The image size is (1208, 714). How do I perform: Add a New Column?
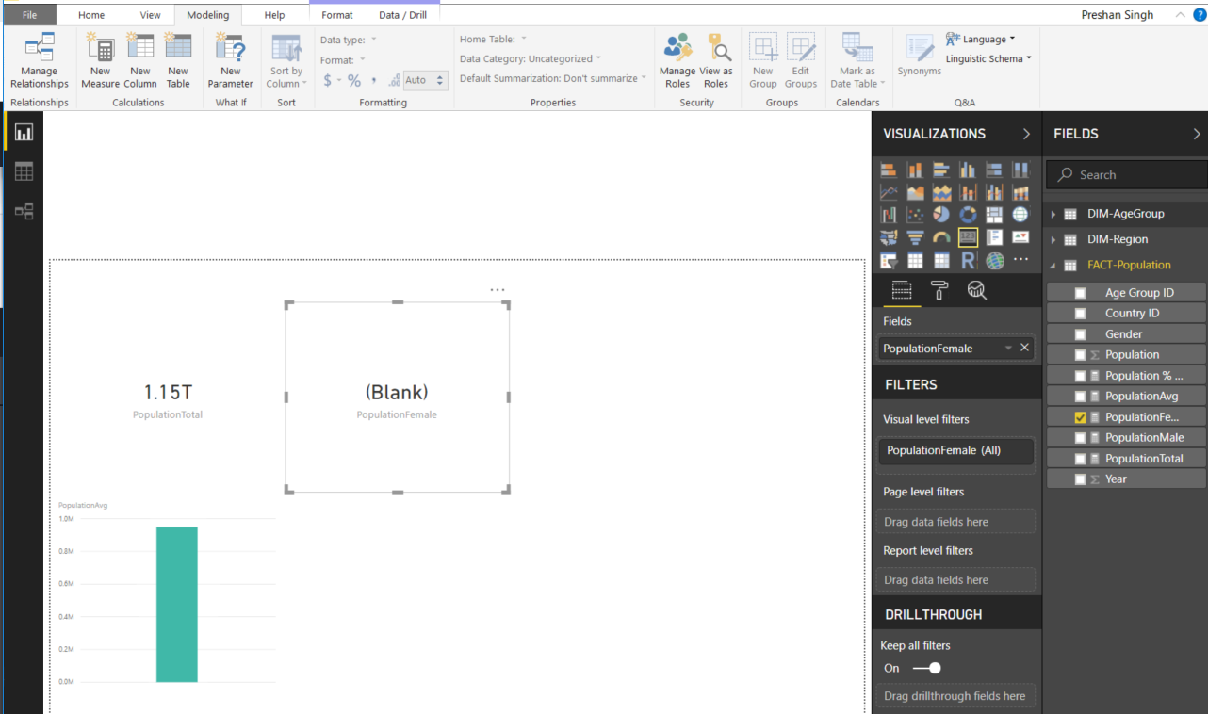[140, 61]
